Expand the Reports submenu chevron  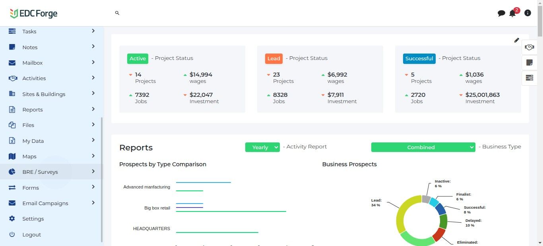point(93,109)
